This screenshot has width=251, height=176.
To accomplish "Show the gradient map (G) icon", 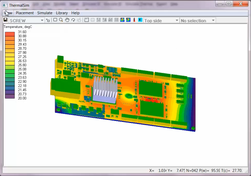I will pyautogui.click(x=128, y=20).
